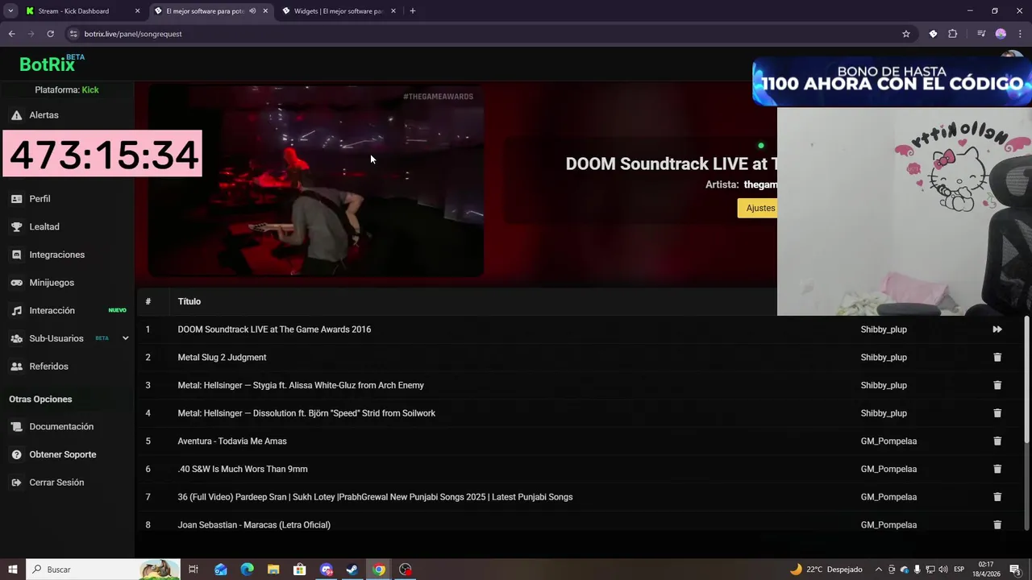The width and height of the screenshot is (1032, 580).
Task: Select Interacción in the sidebar
Action: [52, 311]
